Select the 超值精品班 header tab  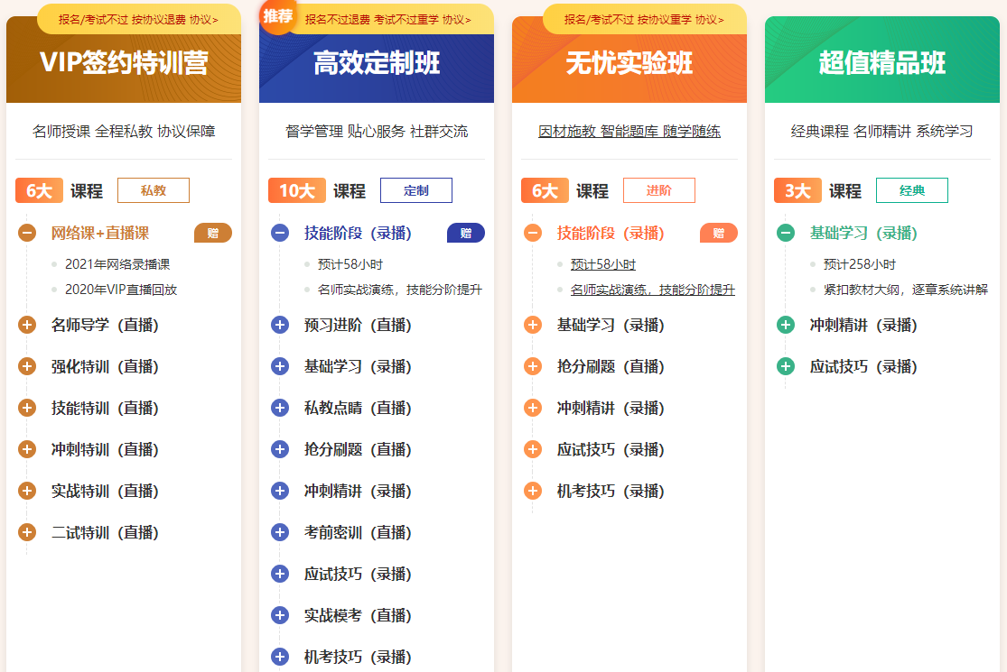tap(882, 63)
